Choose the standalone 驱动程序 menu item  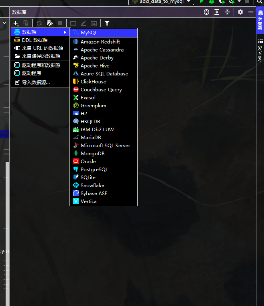click(40, 73)
